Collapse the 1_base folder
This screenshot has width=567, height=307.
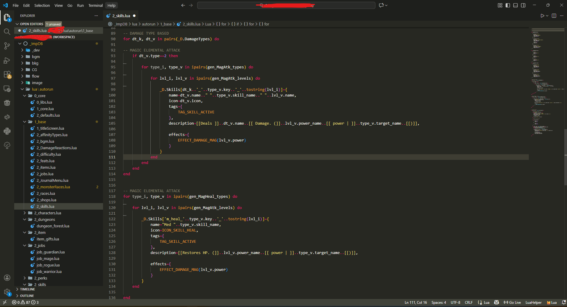tap(40, 122)
